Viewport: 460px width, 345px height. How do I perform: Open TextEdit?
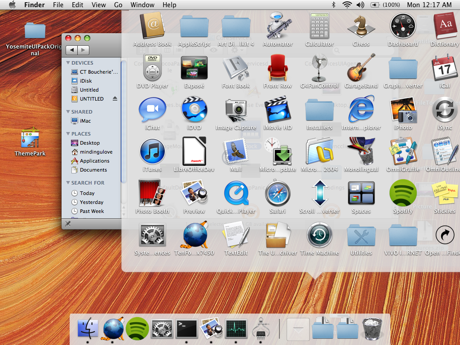tap(236, 234)
